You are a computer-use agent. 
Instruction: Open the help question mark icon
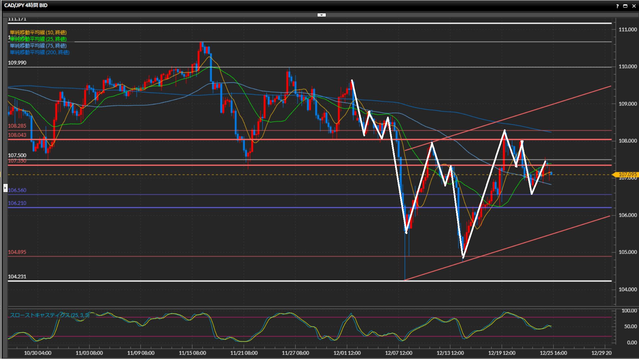coord(617,6)
